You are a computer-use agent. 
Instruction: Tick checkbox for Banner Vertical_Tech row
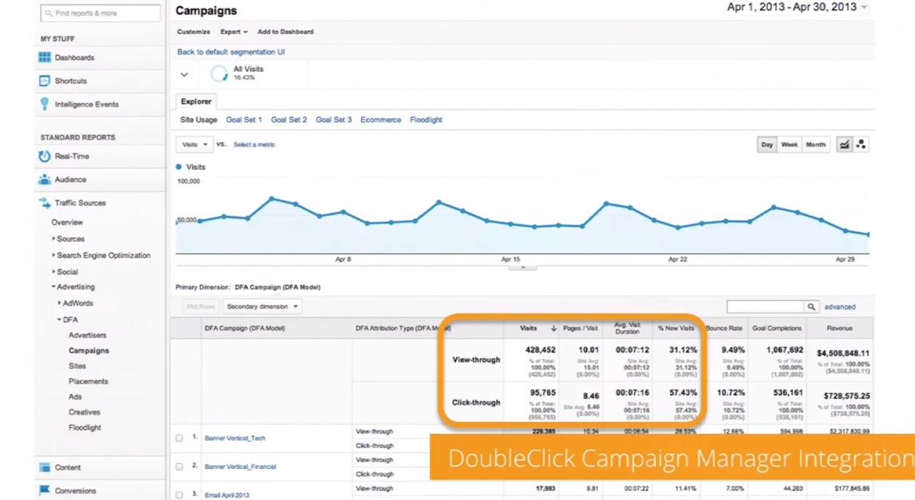tap(179, 438)
